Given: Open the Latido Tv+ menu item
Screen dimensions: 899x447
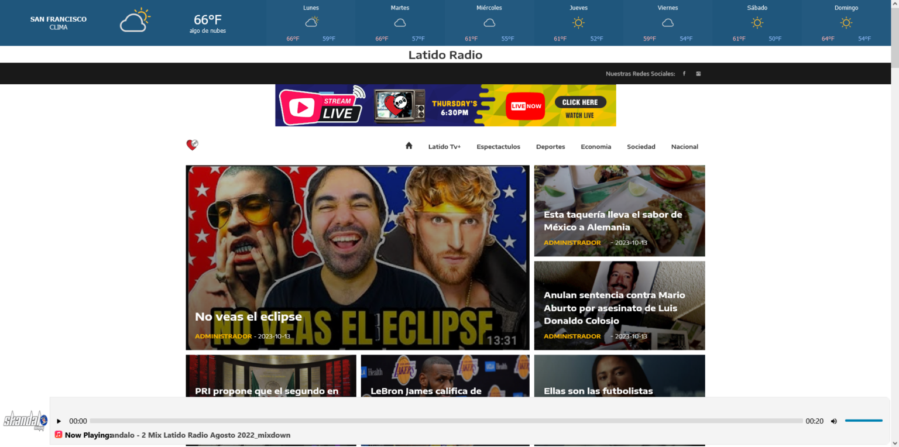Looking at the screenshot, I should point(444,147).
